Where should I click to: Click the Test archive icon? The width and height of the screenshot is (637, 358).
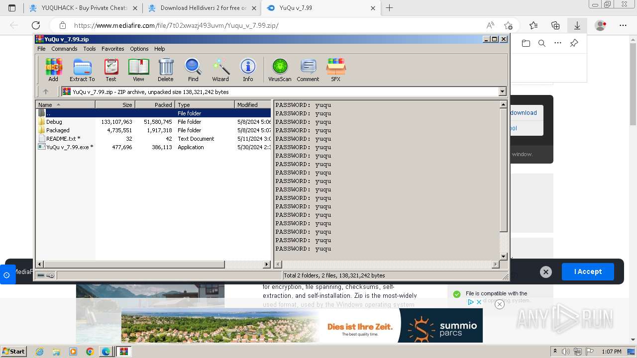[x=111, y=70]
